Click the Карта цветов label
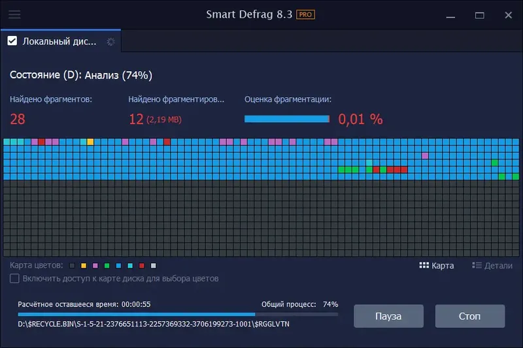The image size is (523, 348). tap(37, 265)
